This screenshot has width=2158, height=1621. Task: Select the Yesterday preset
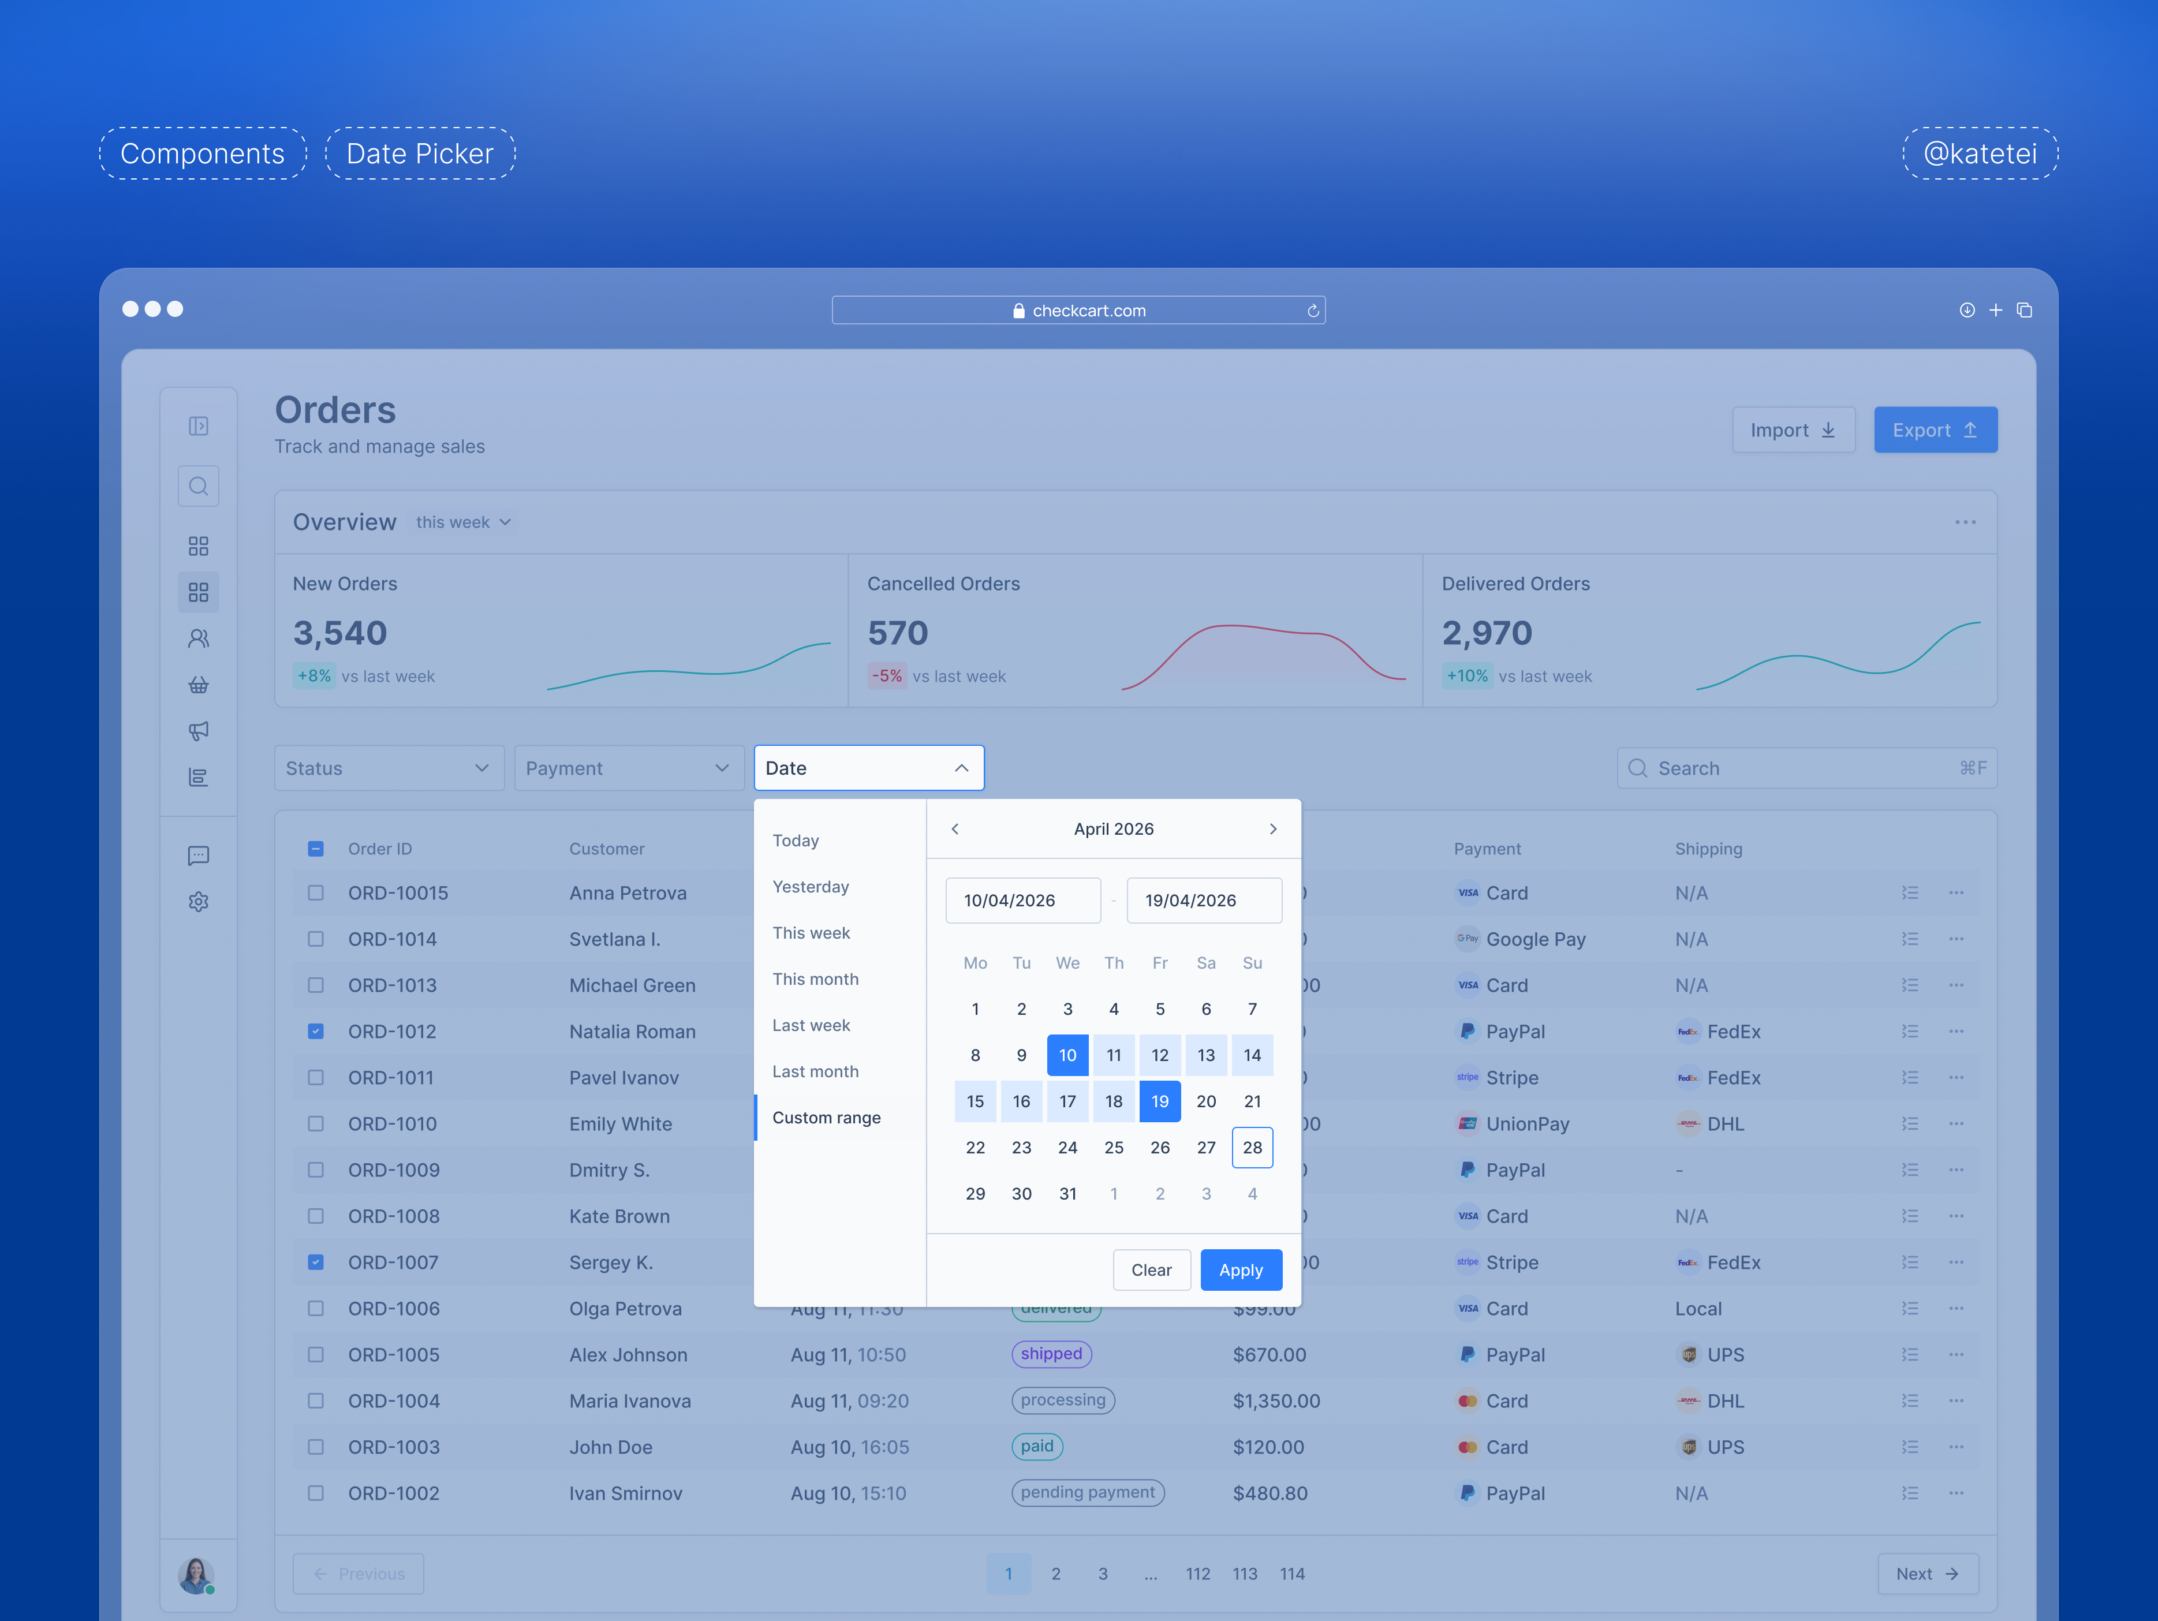[811, 887]
